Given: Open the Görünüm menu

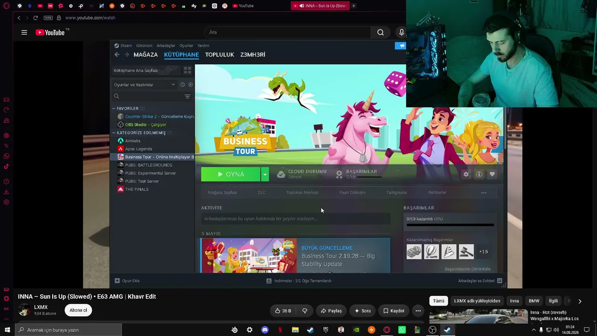Looking at the screenshot, I should (x=144, y=46).
